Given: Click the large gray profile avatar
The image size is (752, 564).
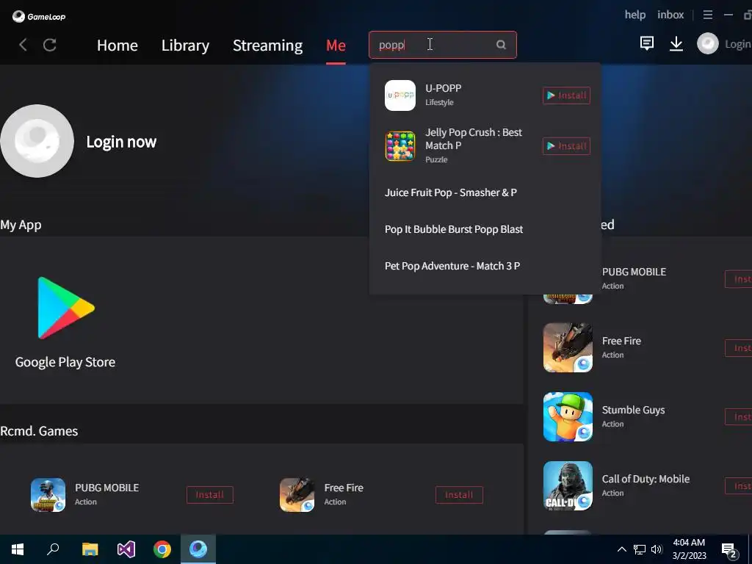Looking at the screenshot, I should click(37, 141).
